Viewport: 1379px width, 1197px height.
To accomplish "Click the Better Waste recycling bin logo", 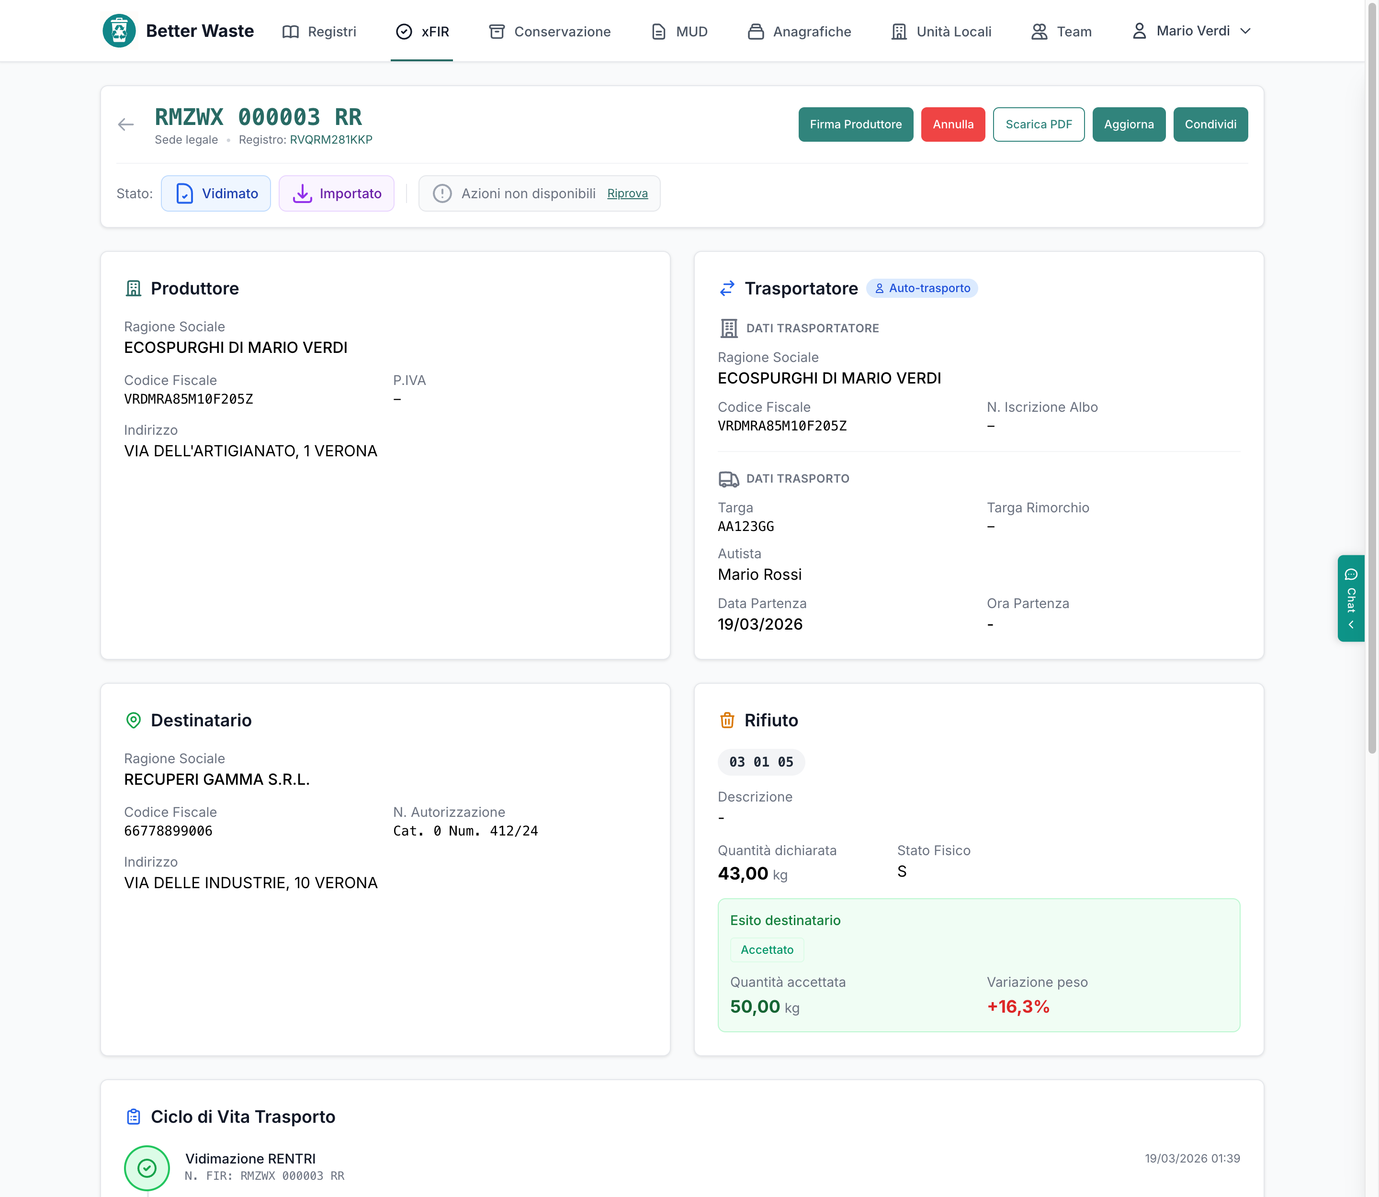I will [119, 31].
